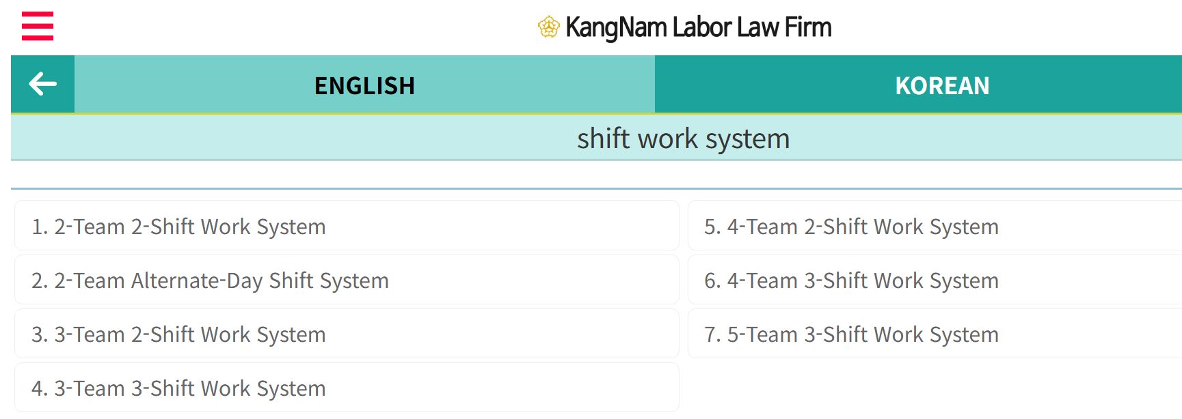Click the shift work system heading
Screen dimensions: 1182x419
pos(683,139)
